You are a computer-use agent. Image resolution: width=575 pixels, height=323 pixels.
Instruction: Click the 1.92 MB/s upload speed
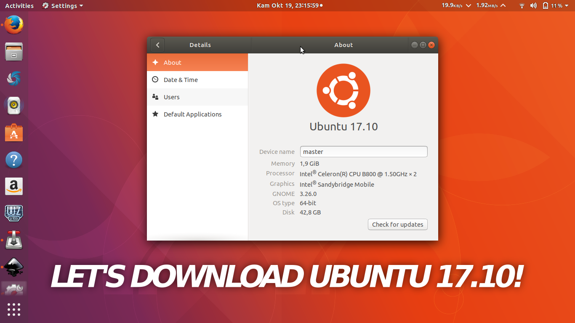[x=487, y=5]
